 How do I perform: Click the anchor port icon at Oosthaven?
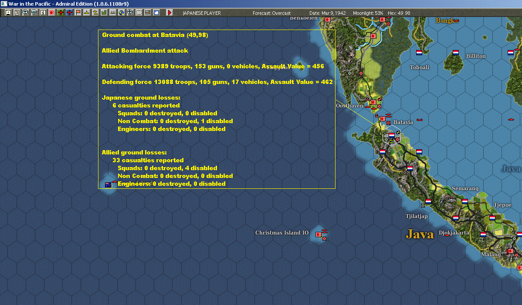pos(367,99)
